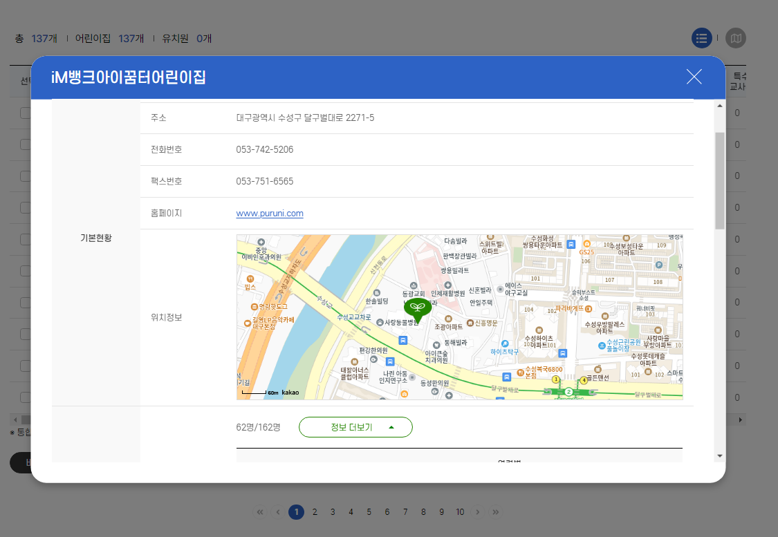Open the www.puruni.com homepage link
The width and height of the screenshot is (778, 537).
tap(270, 214)
